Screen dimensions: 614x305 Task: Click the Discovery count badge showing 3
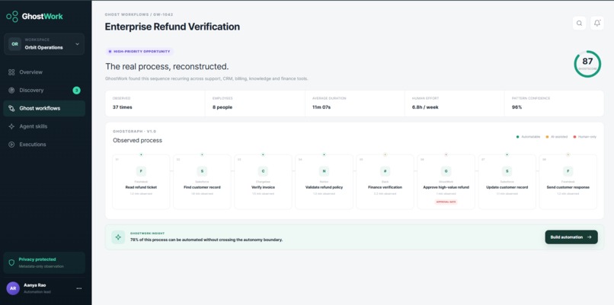click(x=77, y=91)
